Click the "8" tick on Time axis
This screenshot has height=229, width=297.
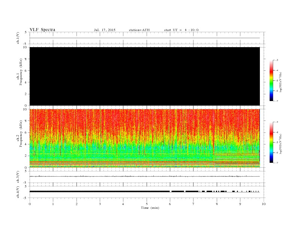click(217, 204)
